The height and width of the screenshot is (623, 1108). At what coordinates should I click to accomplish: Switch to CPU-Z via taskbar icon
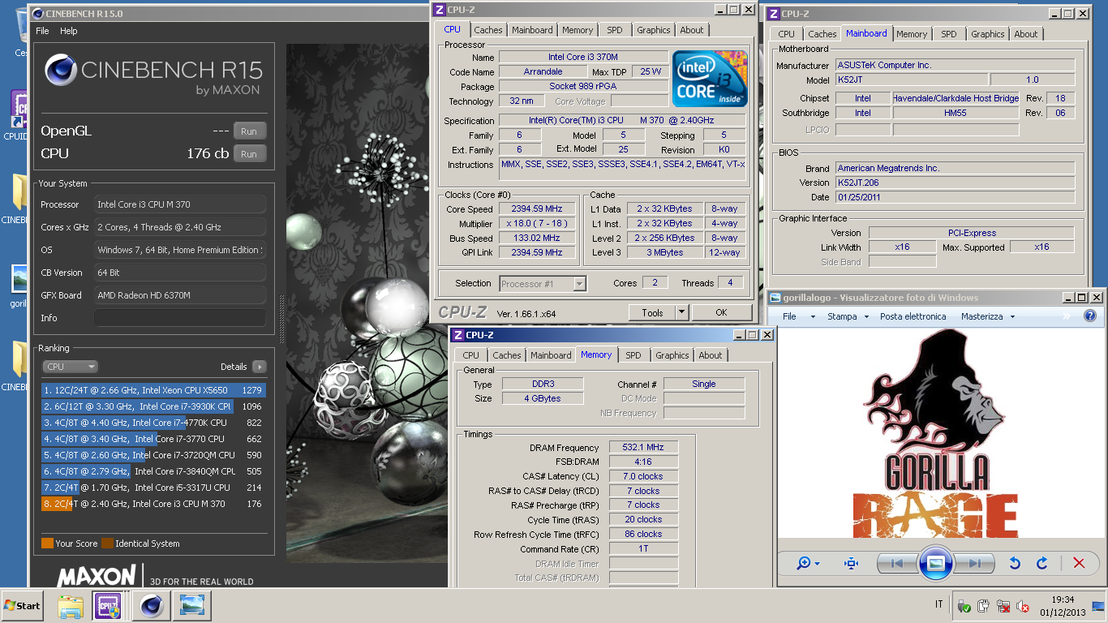click(108, 605)
